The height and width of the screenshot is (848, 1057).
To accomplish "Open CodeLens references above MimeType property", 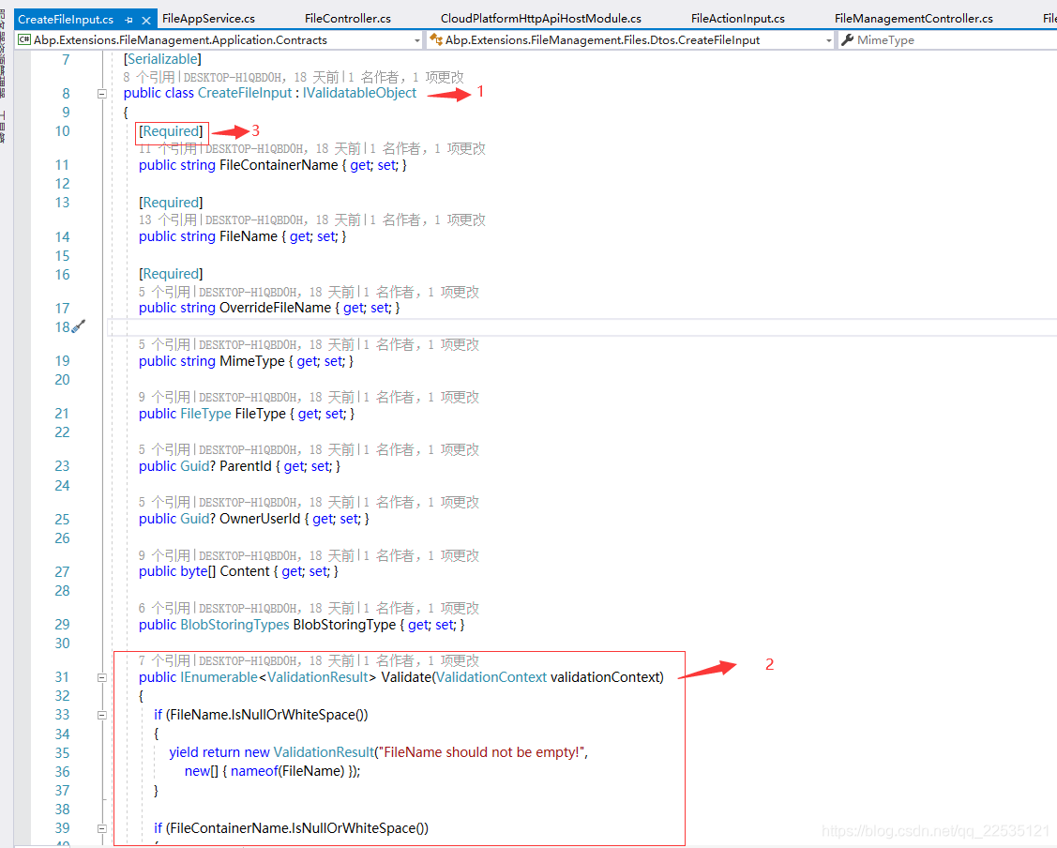I will click(165, 344).
